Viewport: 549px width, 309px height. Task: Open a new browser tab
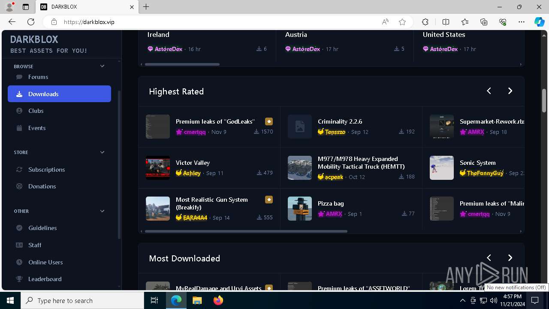[x=146, y=7]
